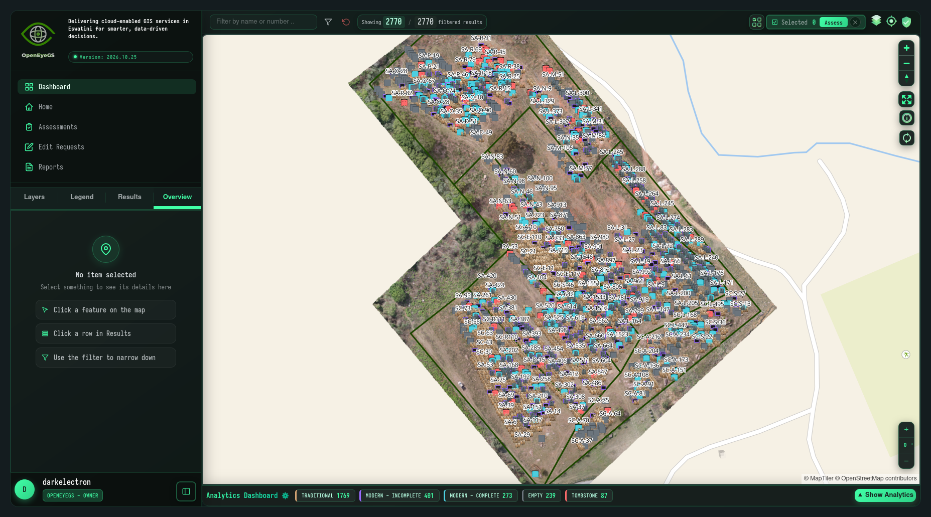Toggle multi-select grid icon

pyautogui.click(x=757, y=22)
